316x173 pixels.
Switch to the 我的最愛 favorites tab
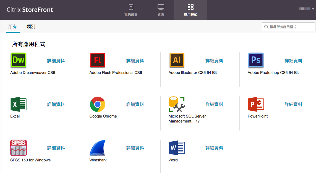pyautogui.click(x=131, y=10)
